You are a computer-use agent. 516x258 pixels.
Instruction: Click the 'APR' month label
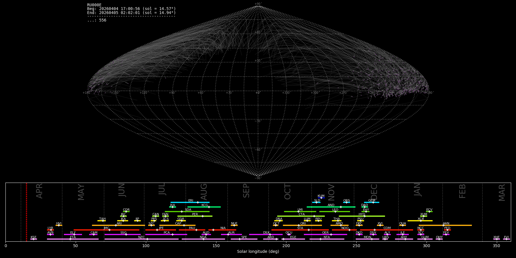pos(40,191)
